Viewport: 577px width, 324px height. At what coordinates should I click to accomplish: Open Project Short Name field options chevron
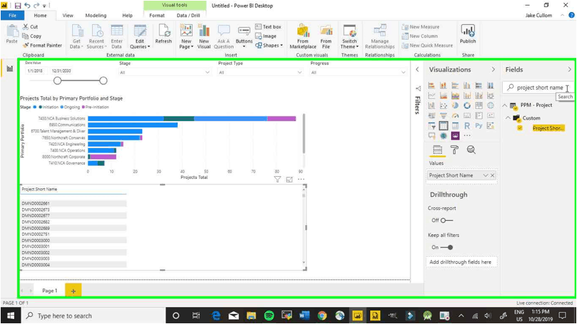[486, 175]
